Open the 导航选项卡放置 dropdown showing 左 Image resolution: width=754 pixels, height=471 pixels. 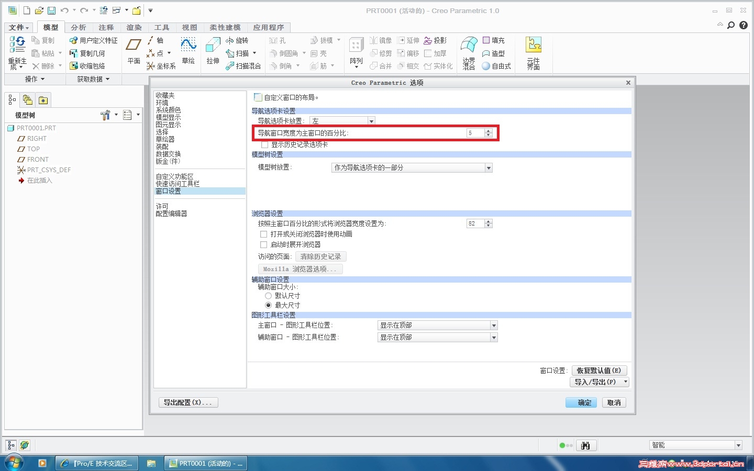tap(342, 121)
